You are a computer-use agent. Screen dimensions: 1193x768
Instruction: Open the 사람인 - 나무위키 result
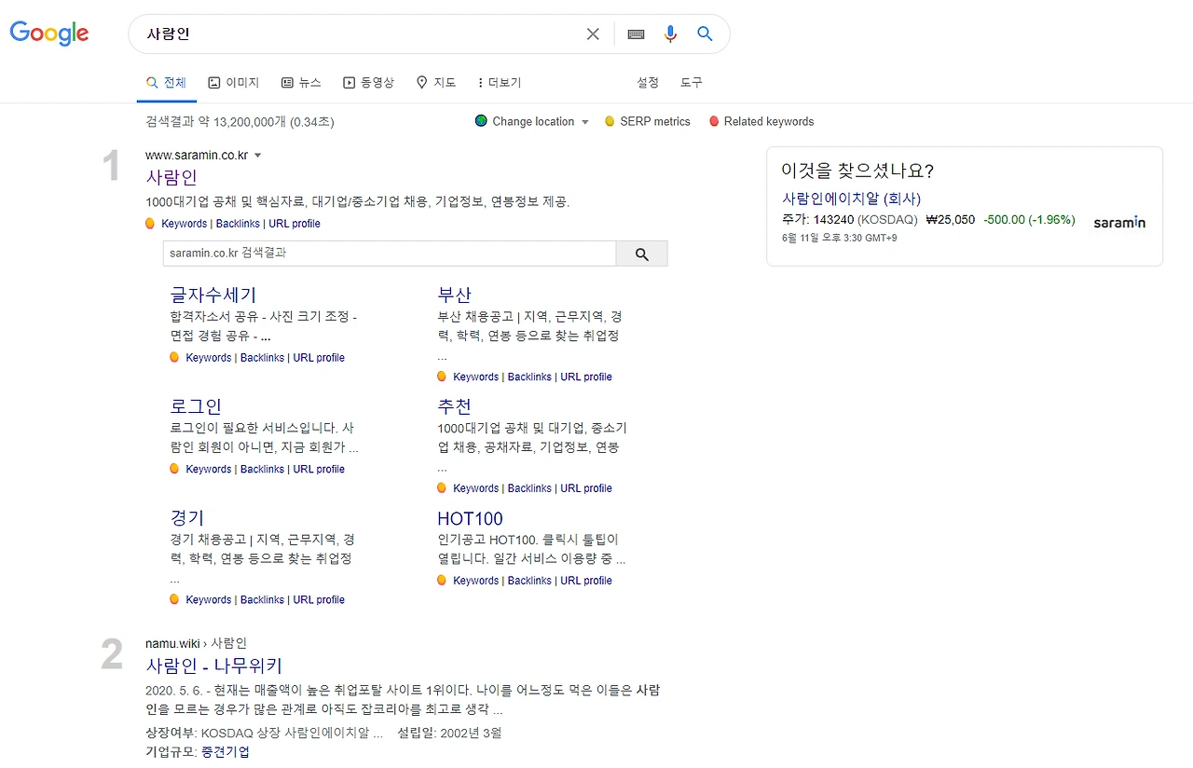214,665
